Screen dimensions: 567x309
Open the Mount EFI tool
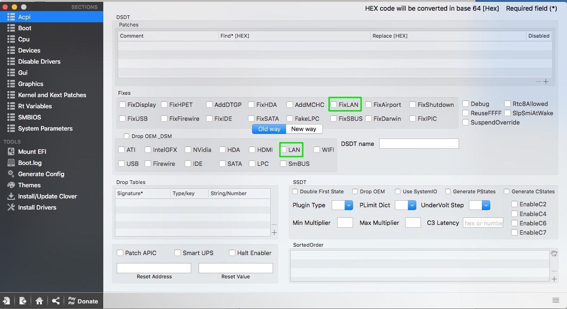(32, 151)
